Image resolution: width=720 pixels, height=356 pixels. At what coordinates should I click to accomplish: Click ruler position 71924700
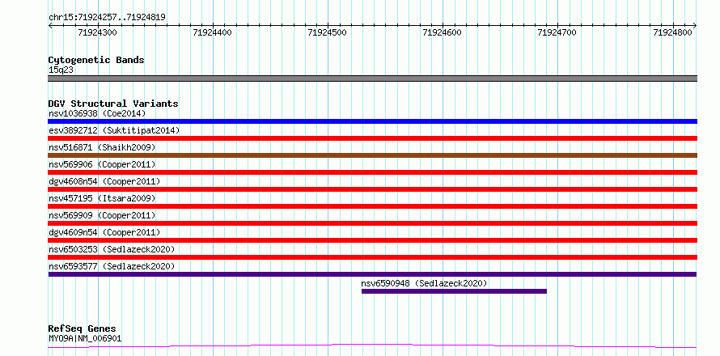click(x=557, y=32)
